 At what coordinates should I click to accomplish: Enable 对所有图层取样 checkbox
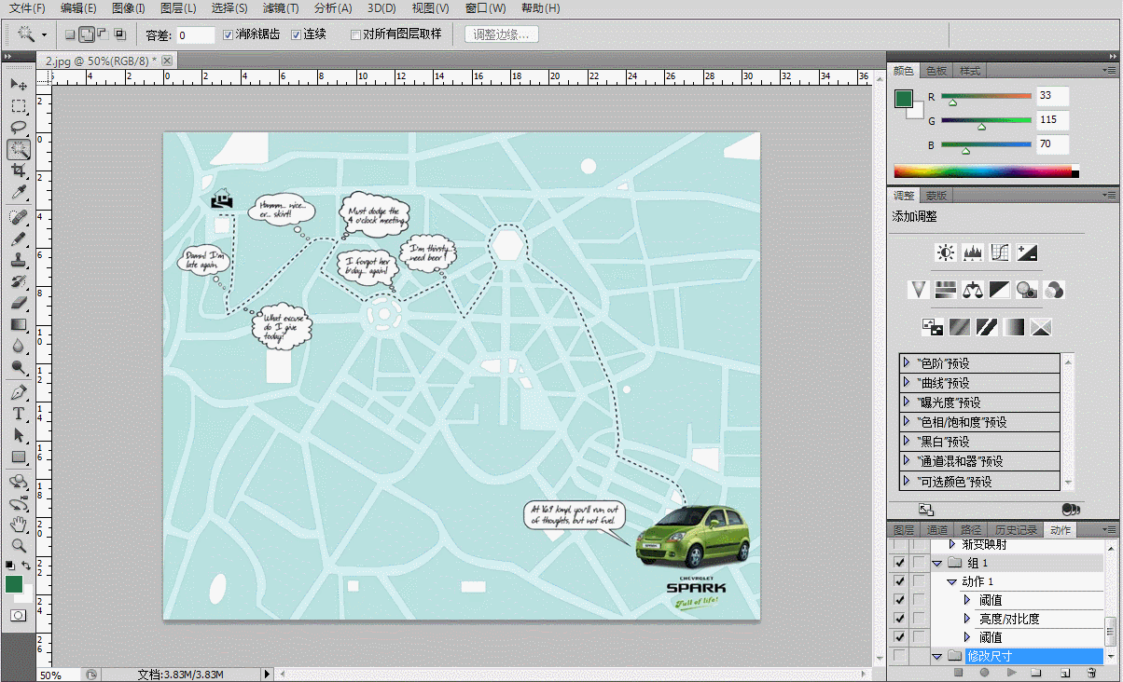click(355, 35)
